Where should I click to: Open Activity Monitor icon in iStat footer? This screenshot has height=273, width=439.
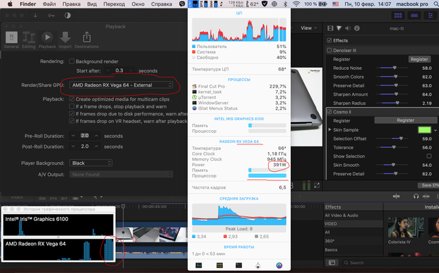[198, 265]
